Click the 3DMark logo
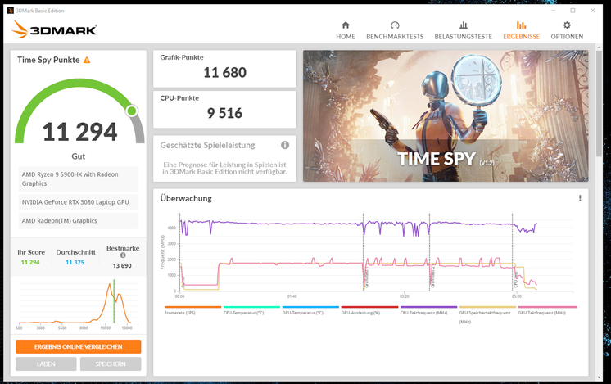The image size is (611, 384). 55,30
